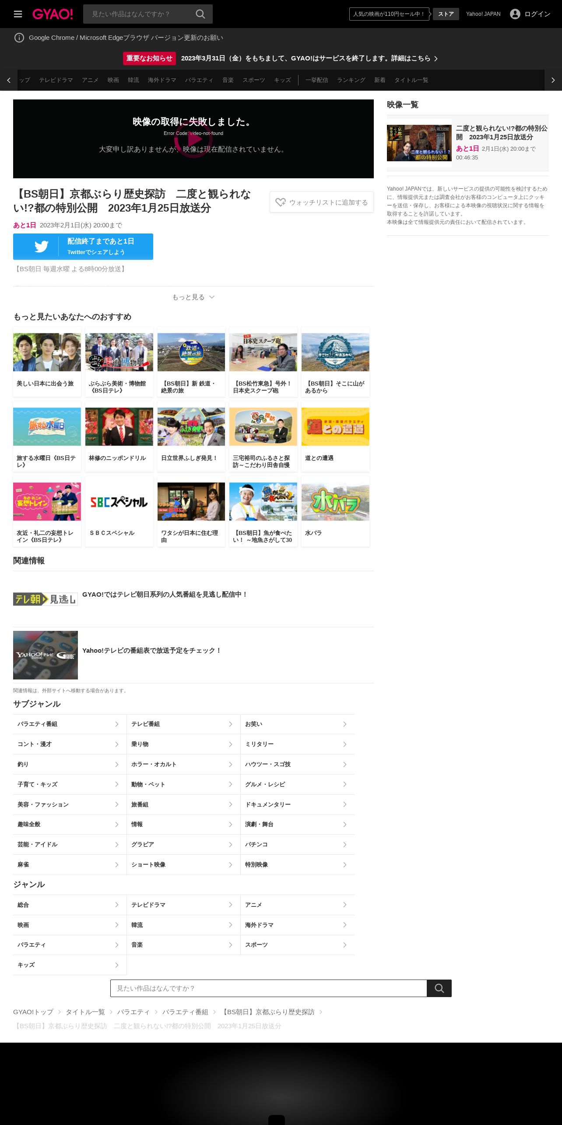Click the info circle icon
Screen dimensions: 562x1125
[19, 38]
